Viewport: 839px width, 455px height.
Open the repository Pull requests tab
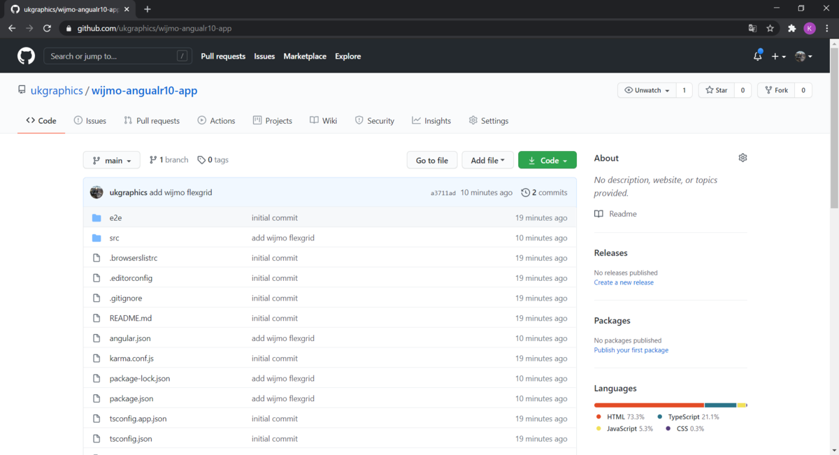click(152, 121)
